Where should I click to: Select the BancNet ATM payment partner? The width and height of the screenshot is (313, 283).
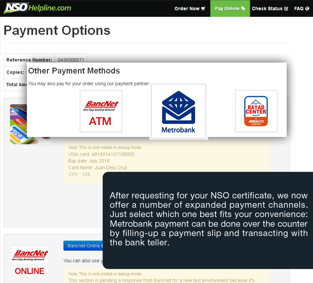[101, 111]
